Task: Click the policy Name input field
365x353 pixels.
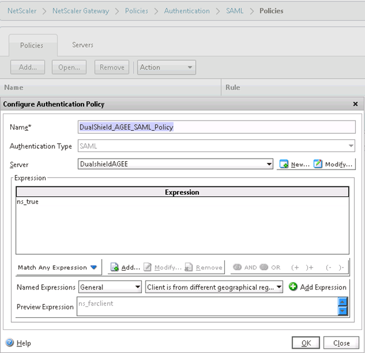Action: (216, 127)
